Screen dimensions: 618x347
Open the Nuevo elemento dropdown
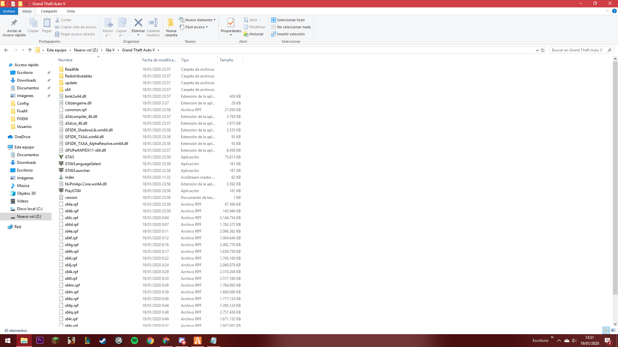197,20
